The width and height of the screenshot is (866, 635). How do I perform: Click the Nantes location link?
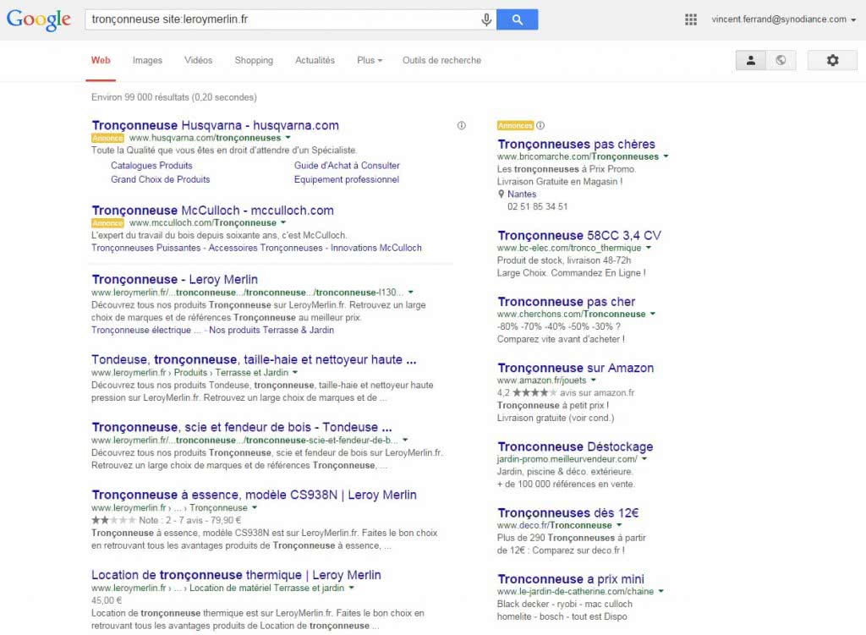(x=522, y=194)
